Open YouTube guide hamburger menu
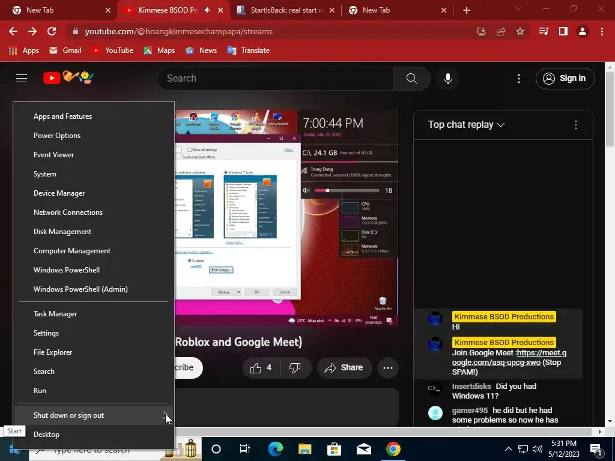 (x=22, y=79)
